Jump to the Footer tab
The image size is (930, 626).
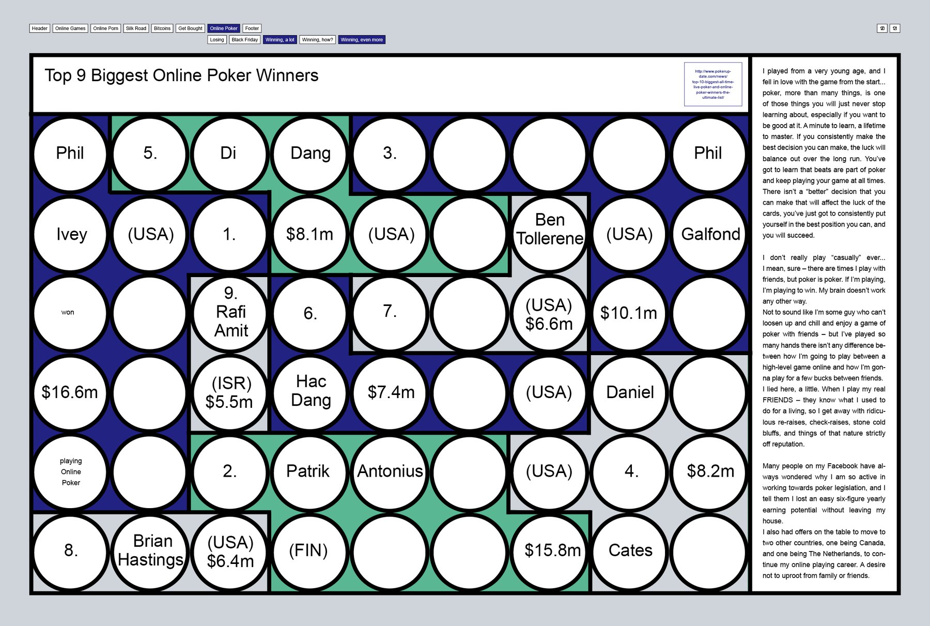point(252,28)
